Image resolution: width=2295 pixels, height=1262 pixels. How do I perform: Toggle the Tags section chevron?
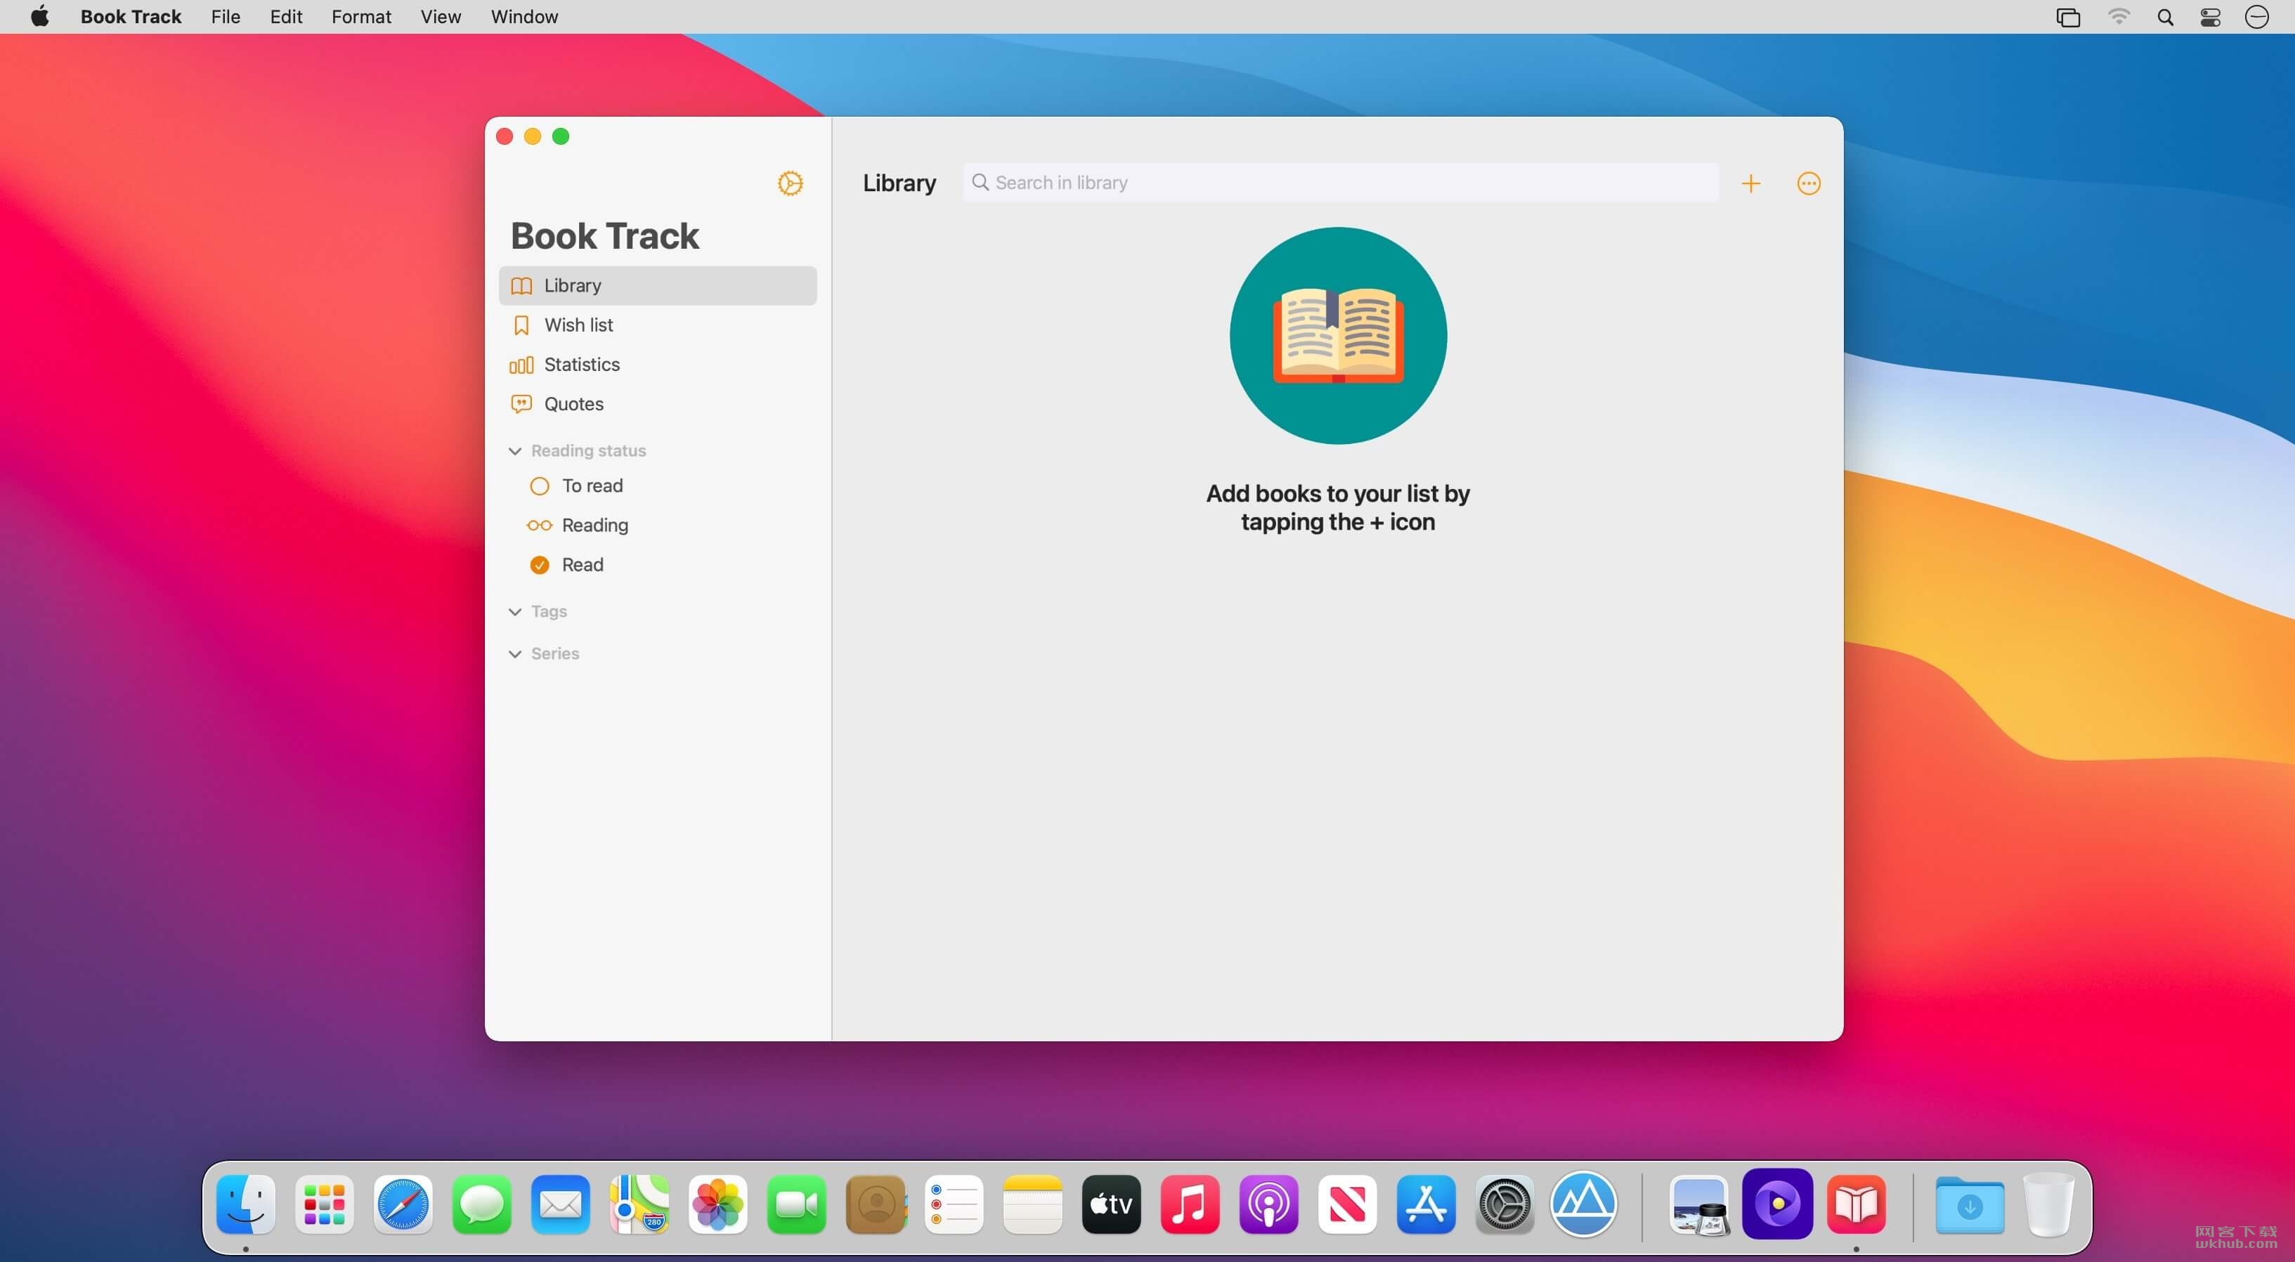515,612
